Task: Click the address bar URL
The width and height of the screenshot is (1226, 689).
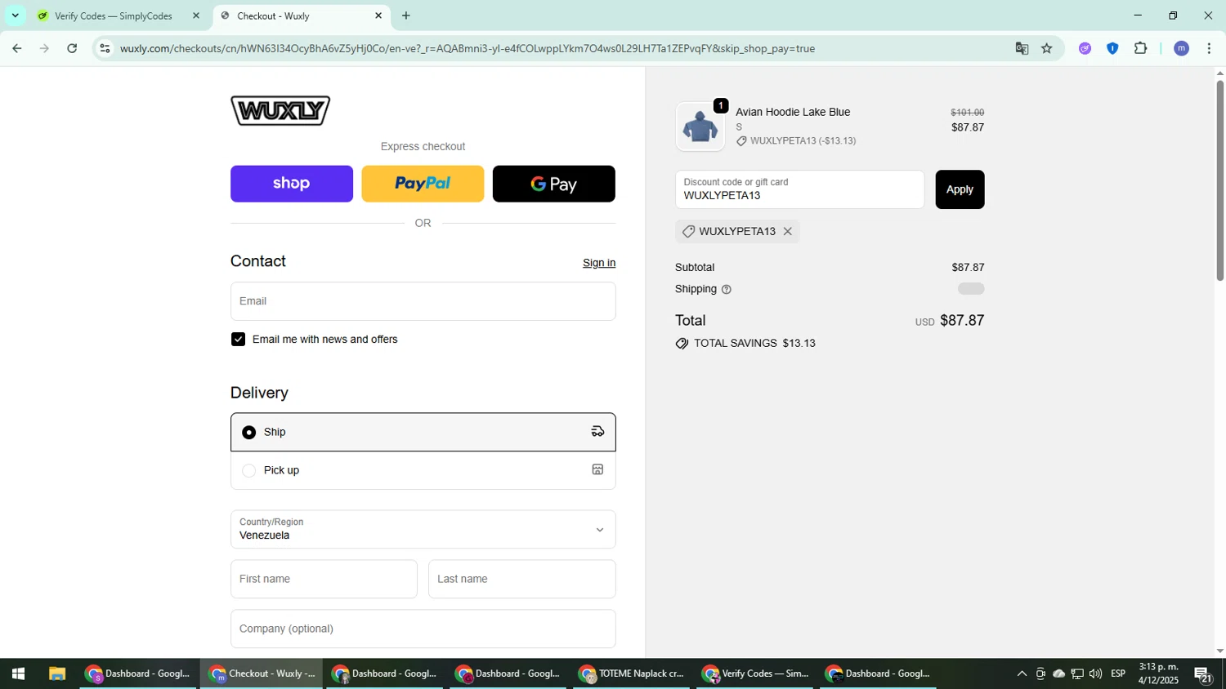Action: (467, 49)
